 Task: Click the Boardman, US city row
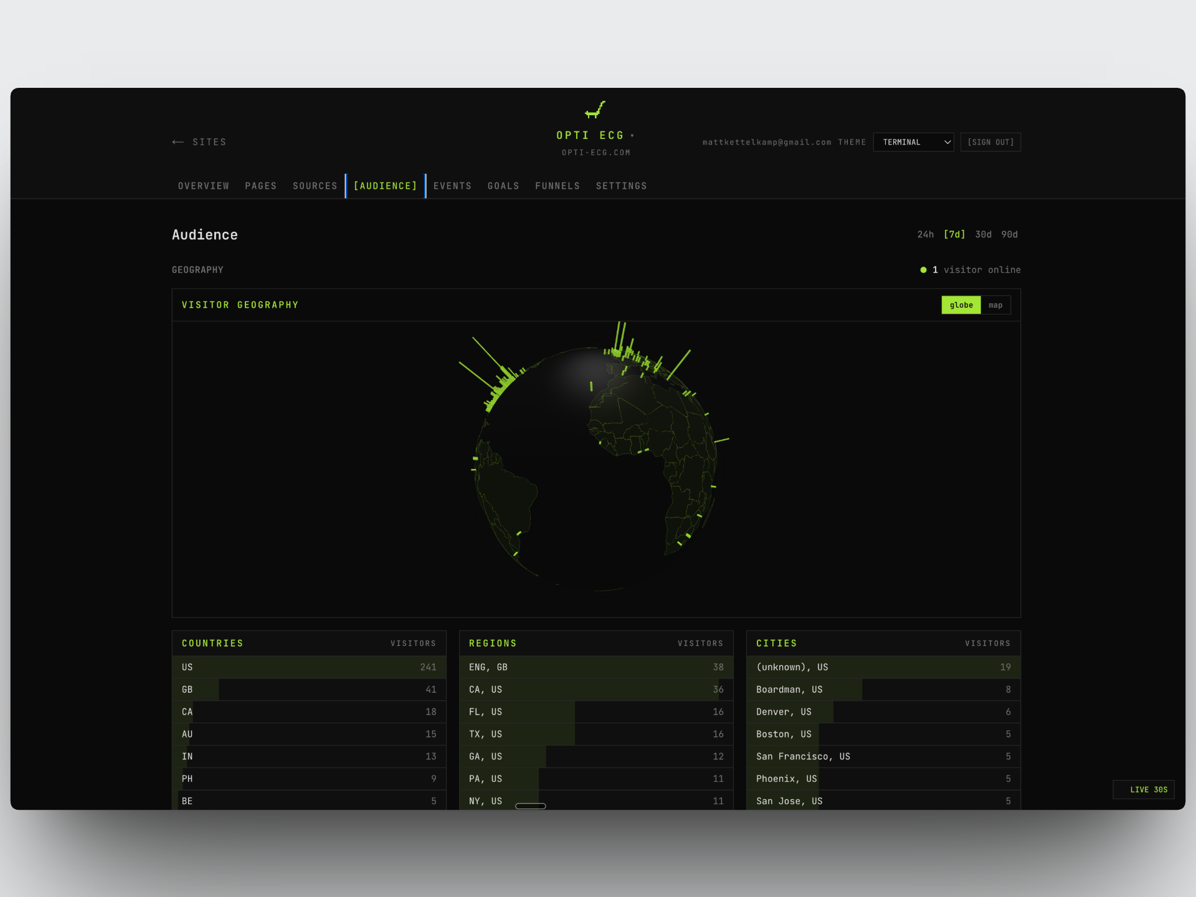click(883, 690)
